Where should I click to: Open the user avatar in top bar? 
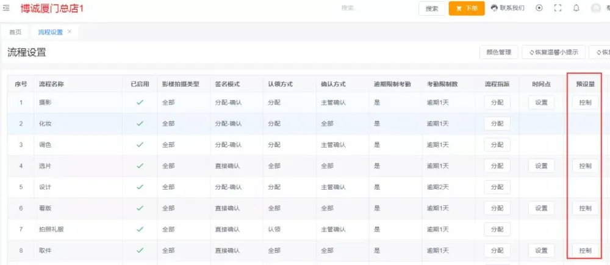(596, 8)
